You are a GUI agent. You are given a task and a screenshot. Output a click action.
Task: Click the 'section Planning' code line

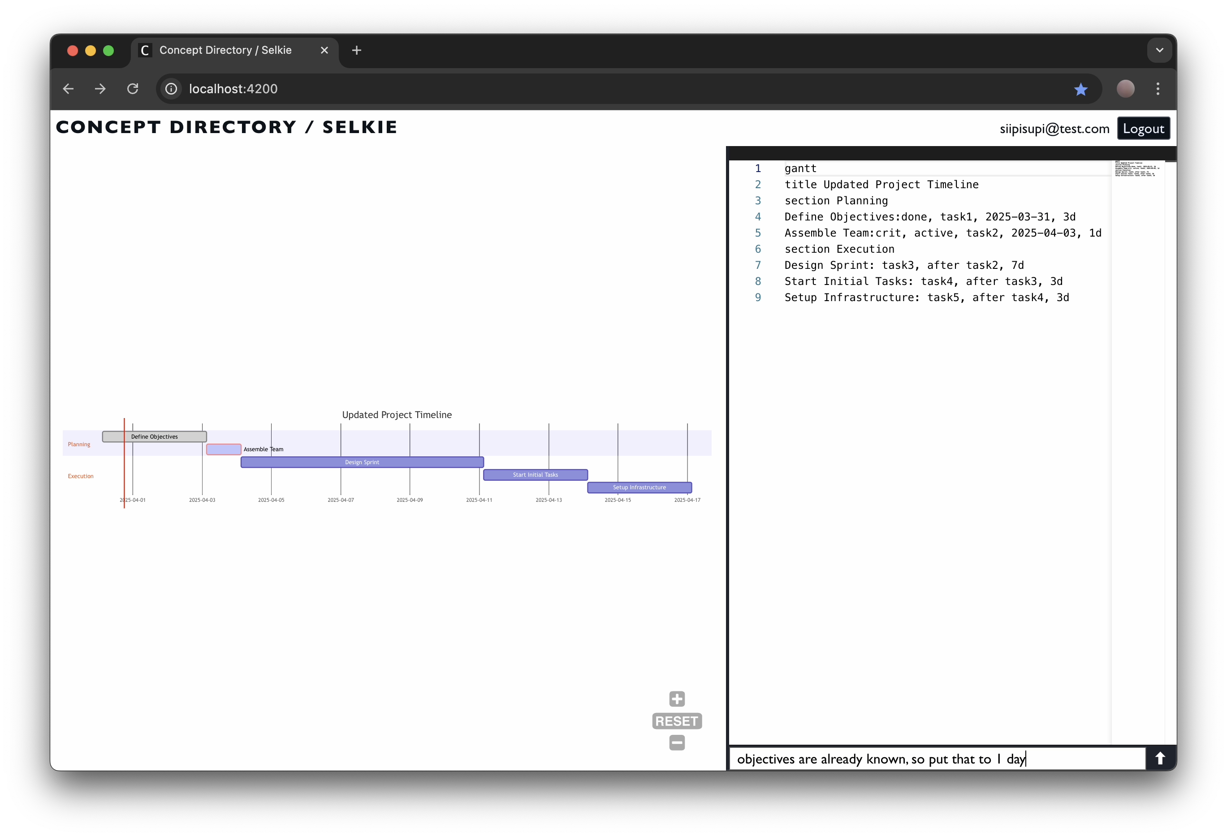[x=836, y=201]
